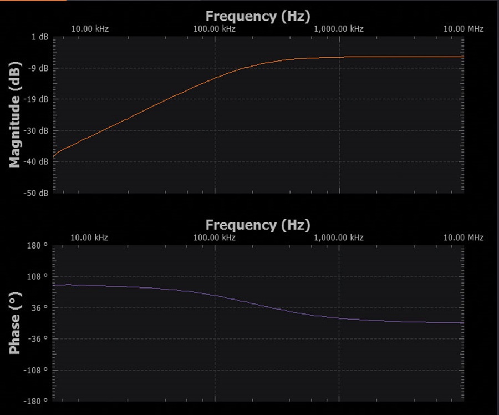
Task: Click 100.00 kHz label on magnitude plot
Action: (x=214, y=29)
